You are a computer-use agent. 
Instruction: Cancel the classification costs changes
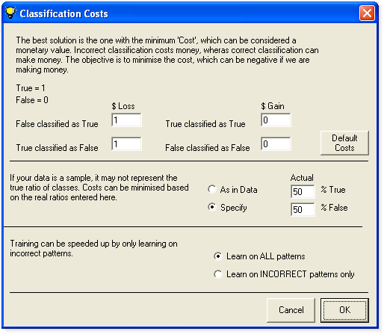[x=291, y=310]
